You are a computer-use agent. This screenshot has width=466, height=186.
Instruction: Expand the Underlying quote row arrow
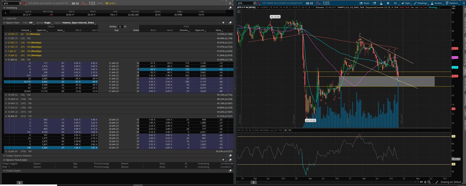click(x=5, y=13)
